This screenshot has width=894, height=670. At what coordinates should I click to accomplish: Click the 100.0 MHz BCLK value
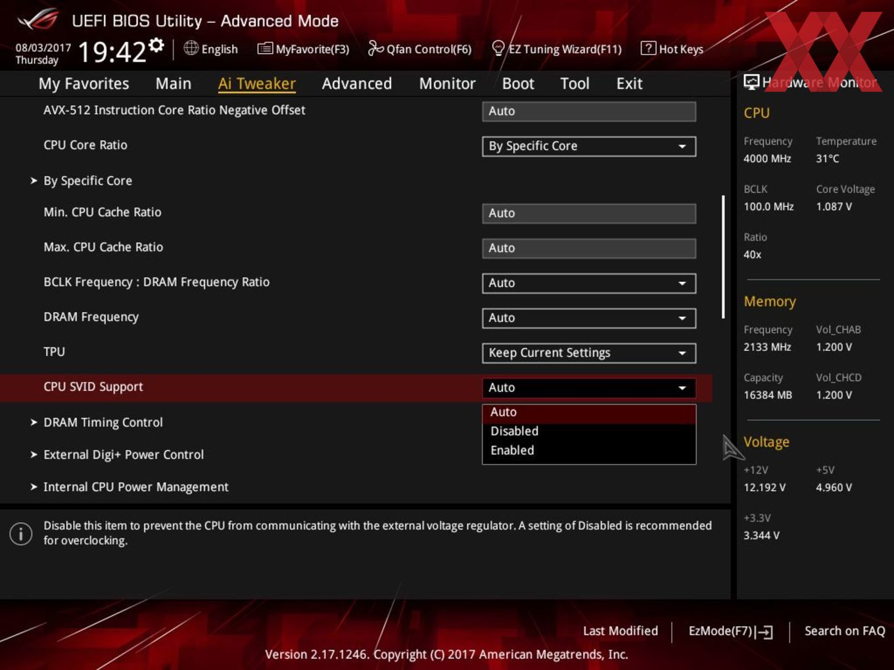[x=768, y=206]
